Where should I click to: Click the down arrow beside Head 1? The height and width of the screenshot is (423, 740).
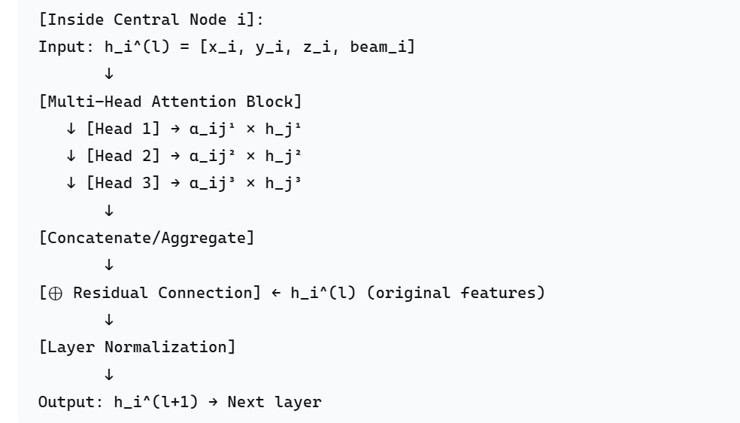click(x=71, y=129)
